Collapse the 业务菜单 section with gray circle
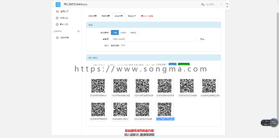The width and height of the screenshot is (279, 138). [78, 31]
